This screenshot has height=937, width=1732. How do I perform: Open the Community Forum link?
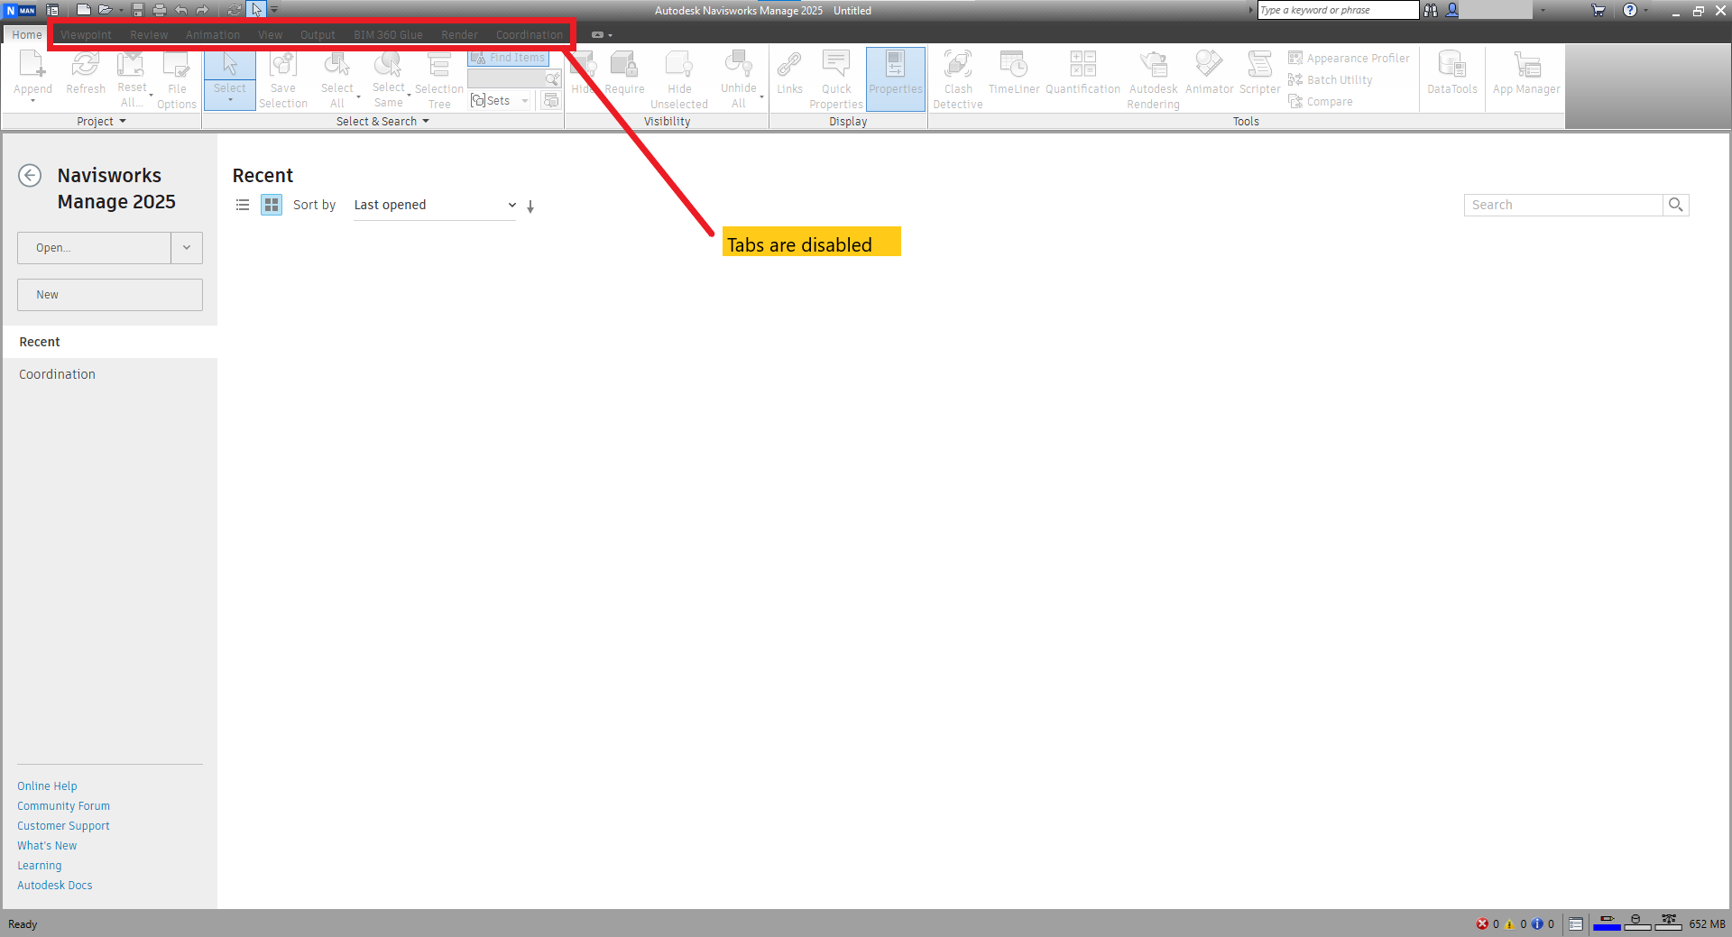[x=63, y=805]
